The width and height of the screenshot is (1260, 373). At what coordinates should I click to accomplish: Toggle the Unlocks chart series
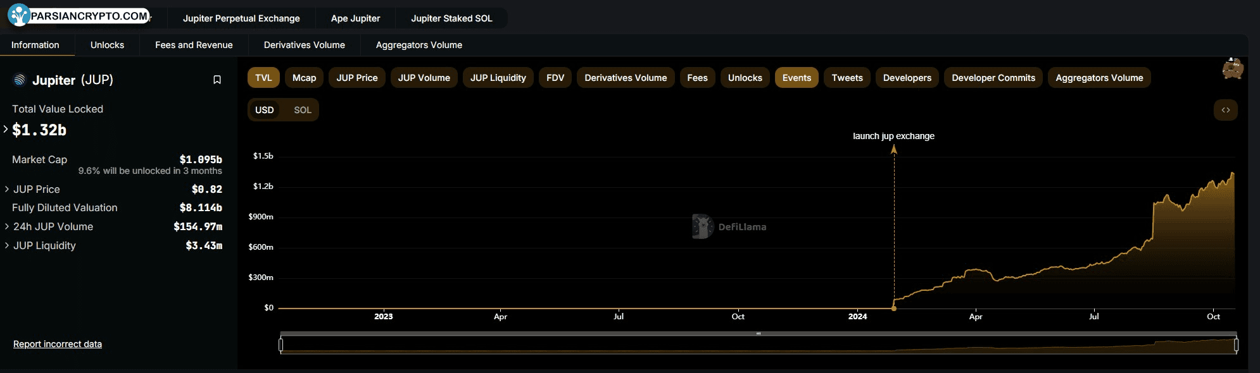point(745,78)
